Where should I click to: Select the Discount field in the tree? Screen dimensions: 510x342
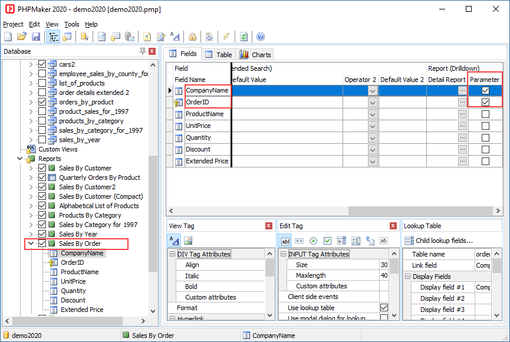73,300
